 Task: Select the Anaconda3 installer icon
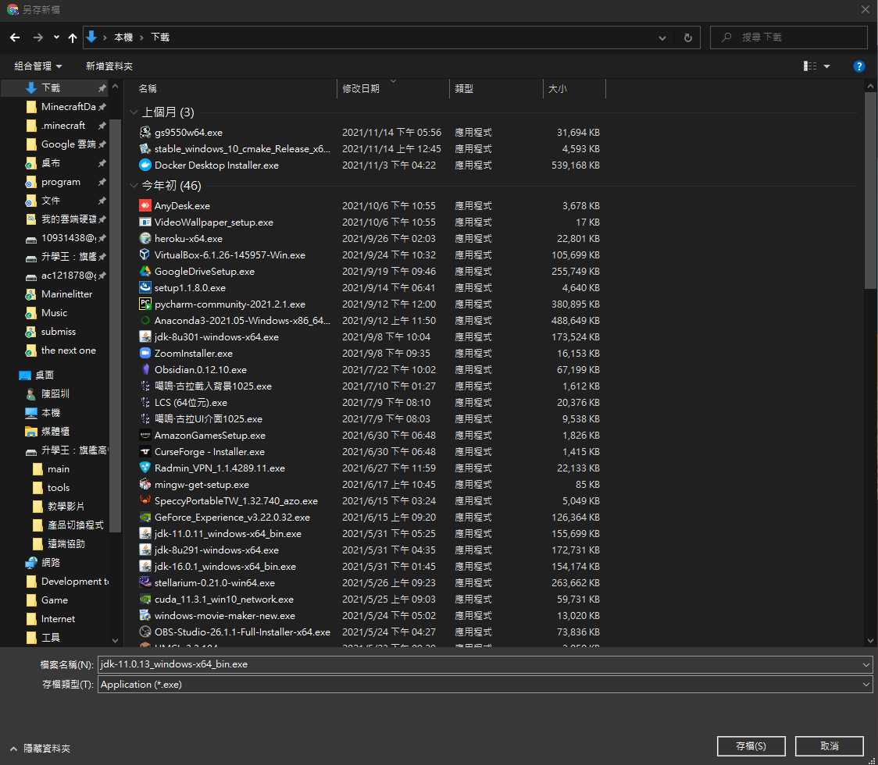click(145, 320)
